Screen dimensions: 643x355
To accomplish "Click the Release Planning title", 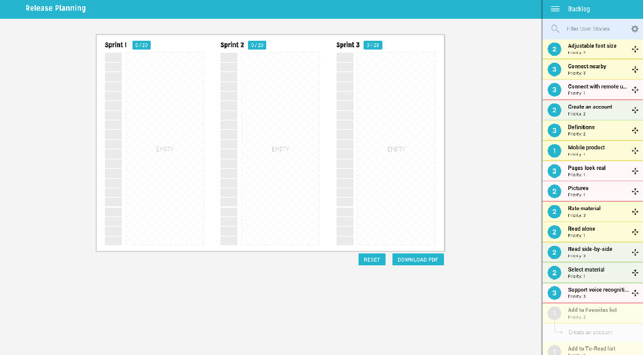I will pyautogui.click(x=56, y=8).
